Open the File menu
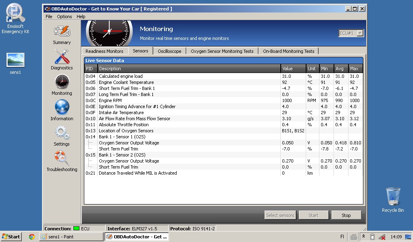Viewport: 413px width, 242px height. tap(49, 16)
